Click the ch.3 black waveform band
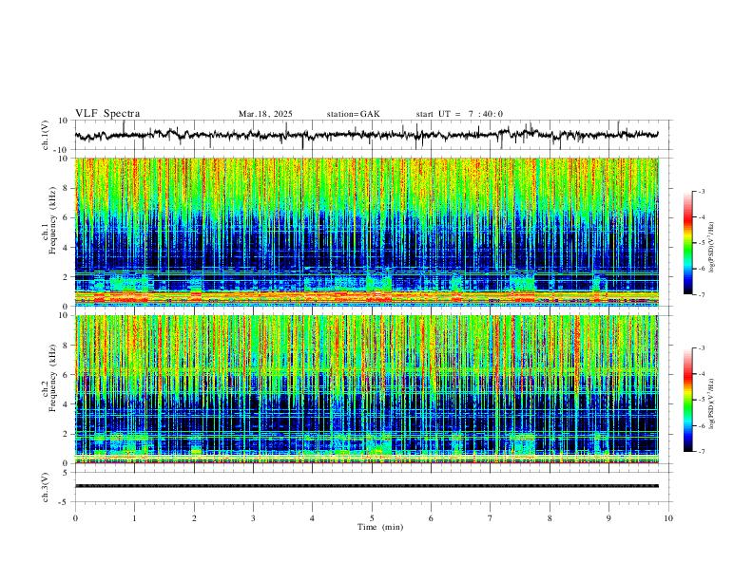Image resolution: width=753 pixels, height=581 pixels. click(366, 486)
